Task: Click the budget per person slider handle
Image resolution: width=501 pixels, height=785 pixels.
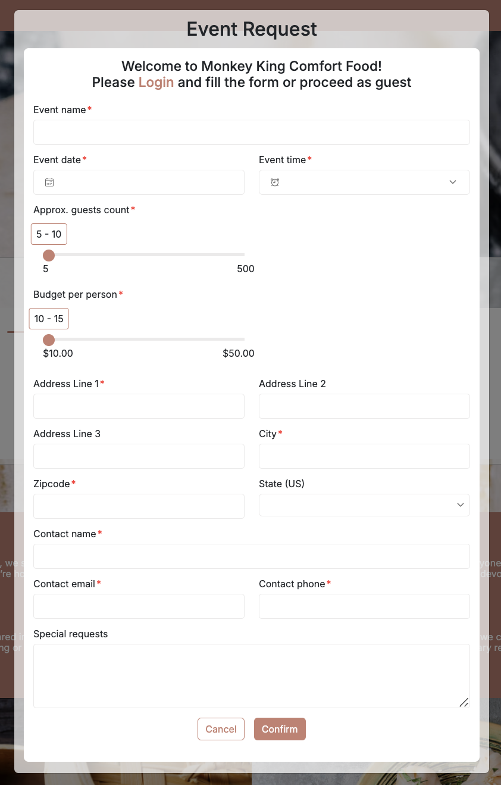Action: pos(49,340)
